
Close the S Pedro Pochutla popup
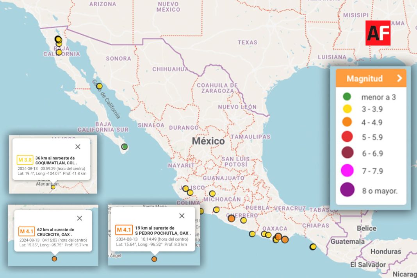pyautogui.click(x=182, y=216)
